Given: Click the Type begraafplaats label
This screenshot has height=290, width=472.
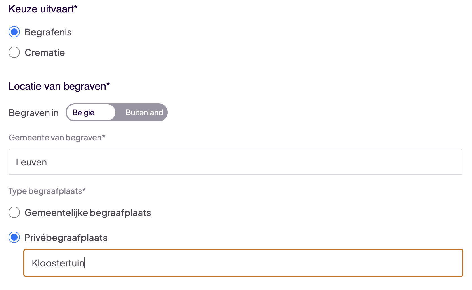Looking at the screenshot, I should pos(47,191).
